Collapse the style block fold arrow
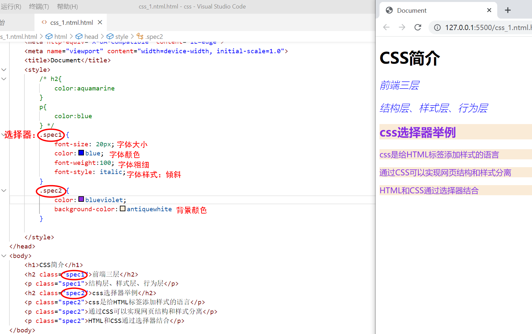Image resolution: width=532 pixels, height=334 pixels. click(4, 69)
